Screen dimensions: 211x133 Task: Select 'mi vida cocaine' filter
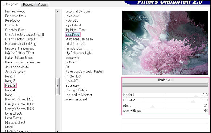pos(76,44)
